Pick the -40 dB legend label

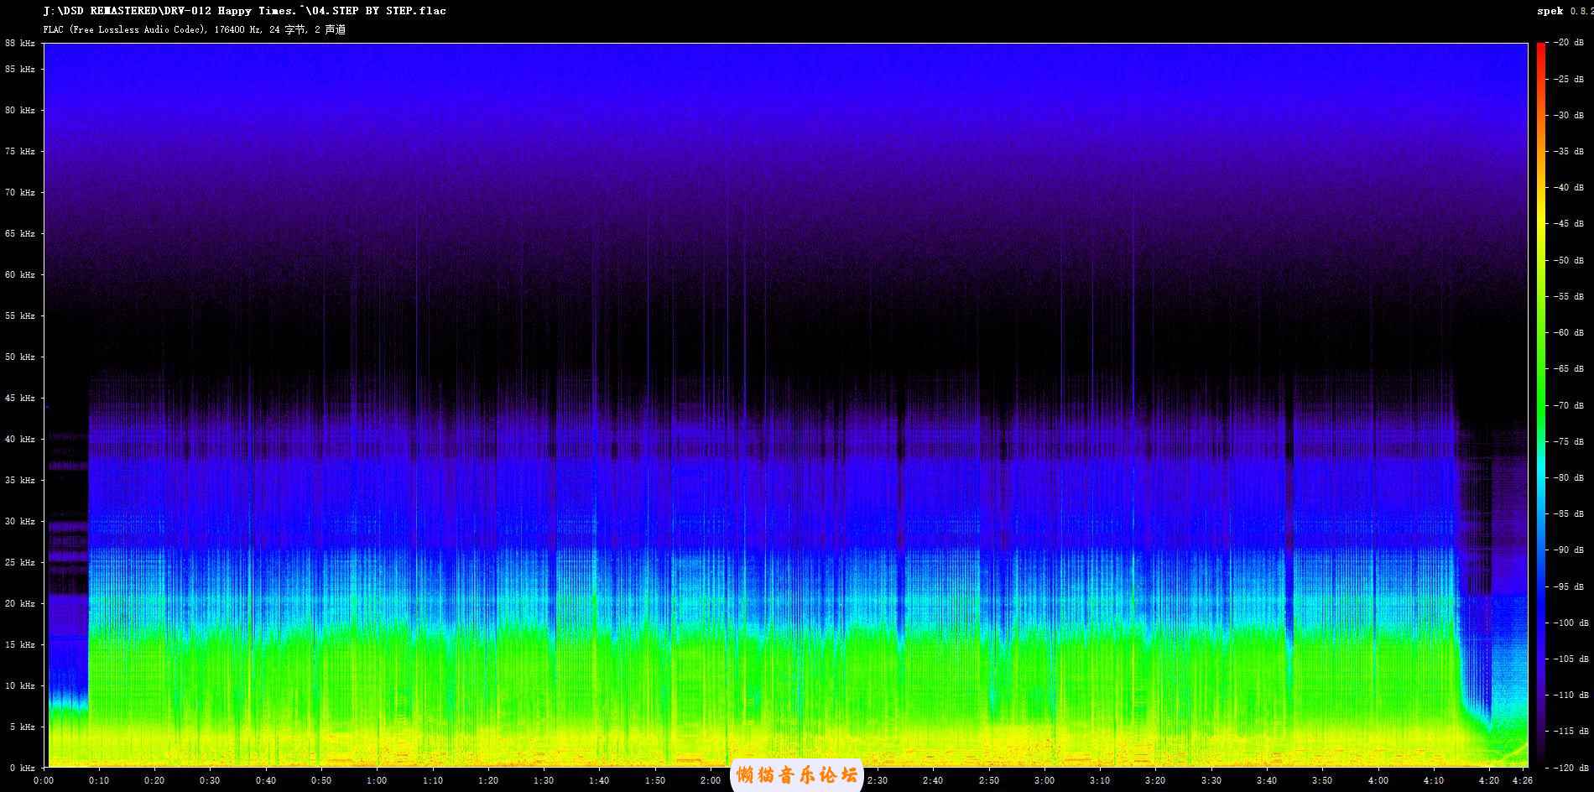[1568, 188]
